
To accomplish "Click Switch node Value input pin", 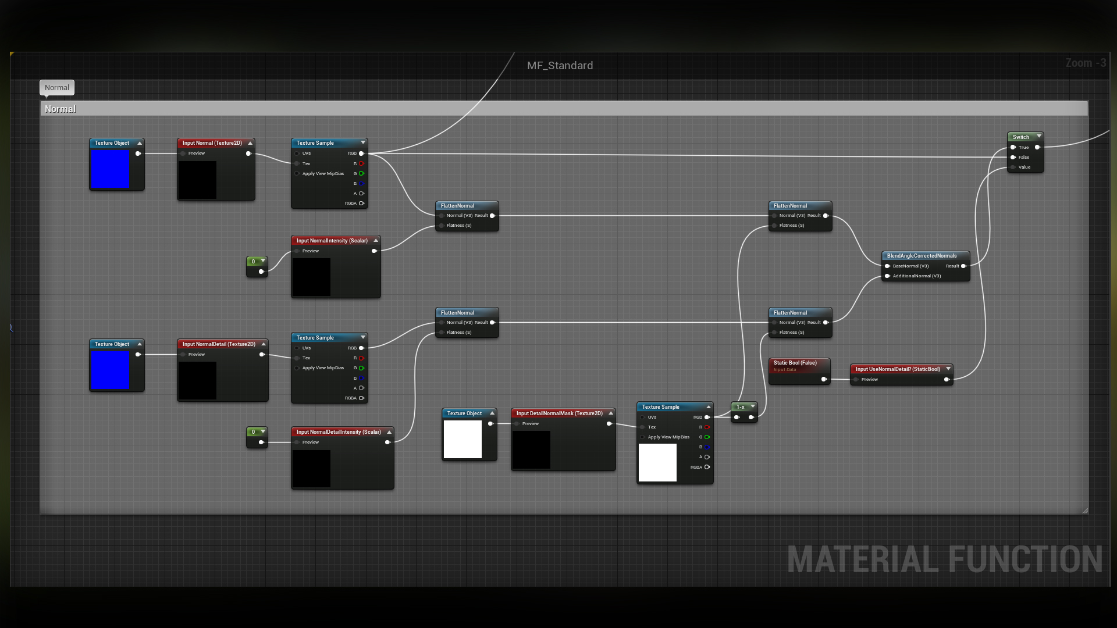I will pos(1013,167).
